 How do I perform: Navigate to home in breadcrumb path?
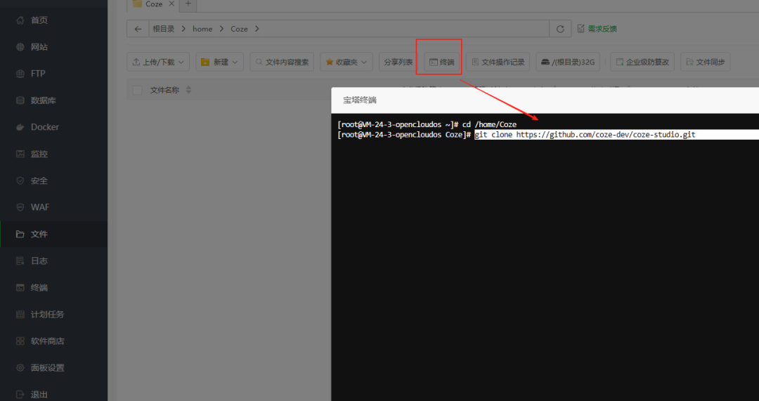(202, 29)
